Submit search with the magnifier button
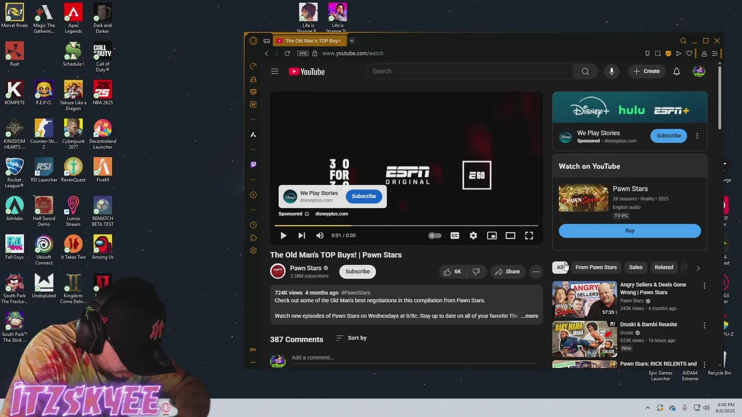The width and height of the screenshot is (742, 417). pyautogui.click(x=585, y=71)
